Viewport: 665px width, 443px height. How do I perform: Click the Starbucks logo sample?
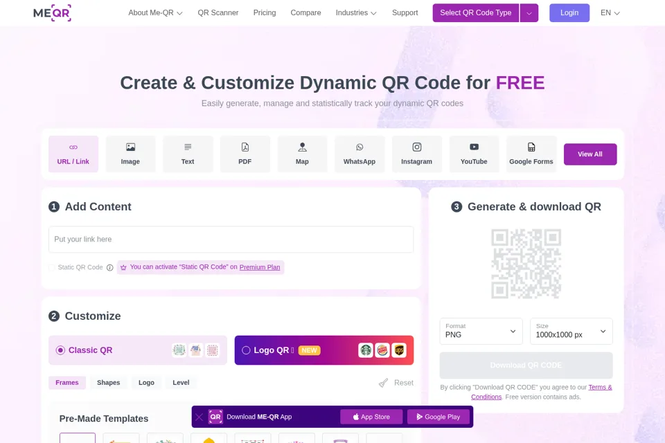[366, 350]
